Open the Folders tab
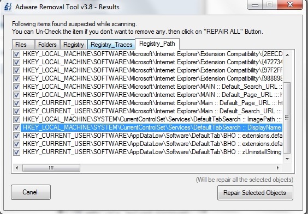The height and width of the screenshot is (214, 308). 48,45
